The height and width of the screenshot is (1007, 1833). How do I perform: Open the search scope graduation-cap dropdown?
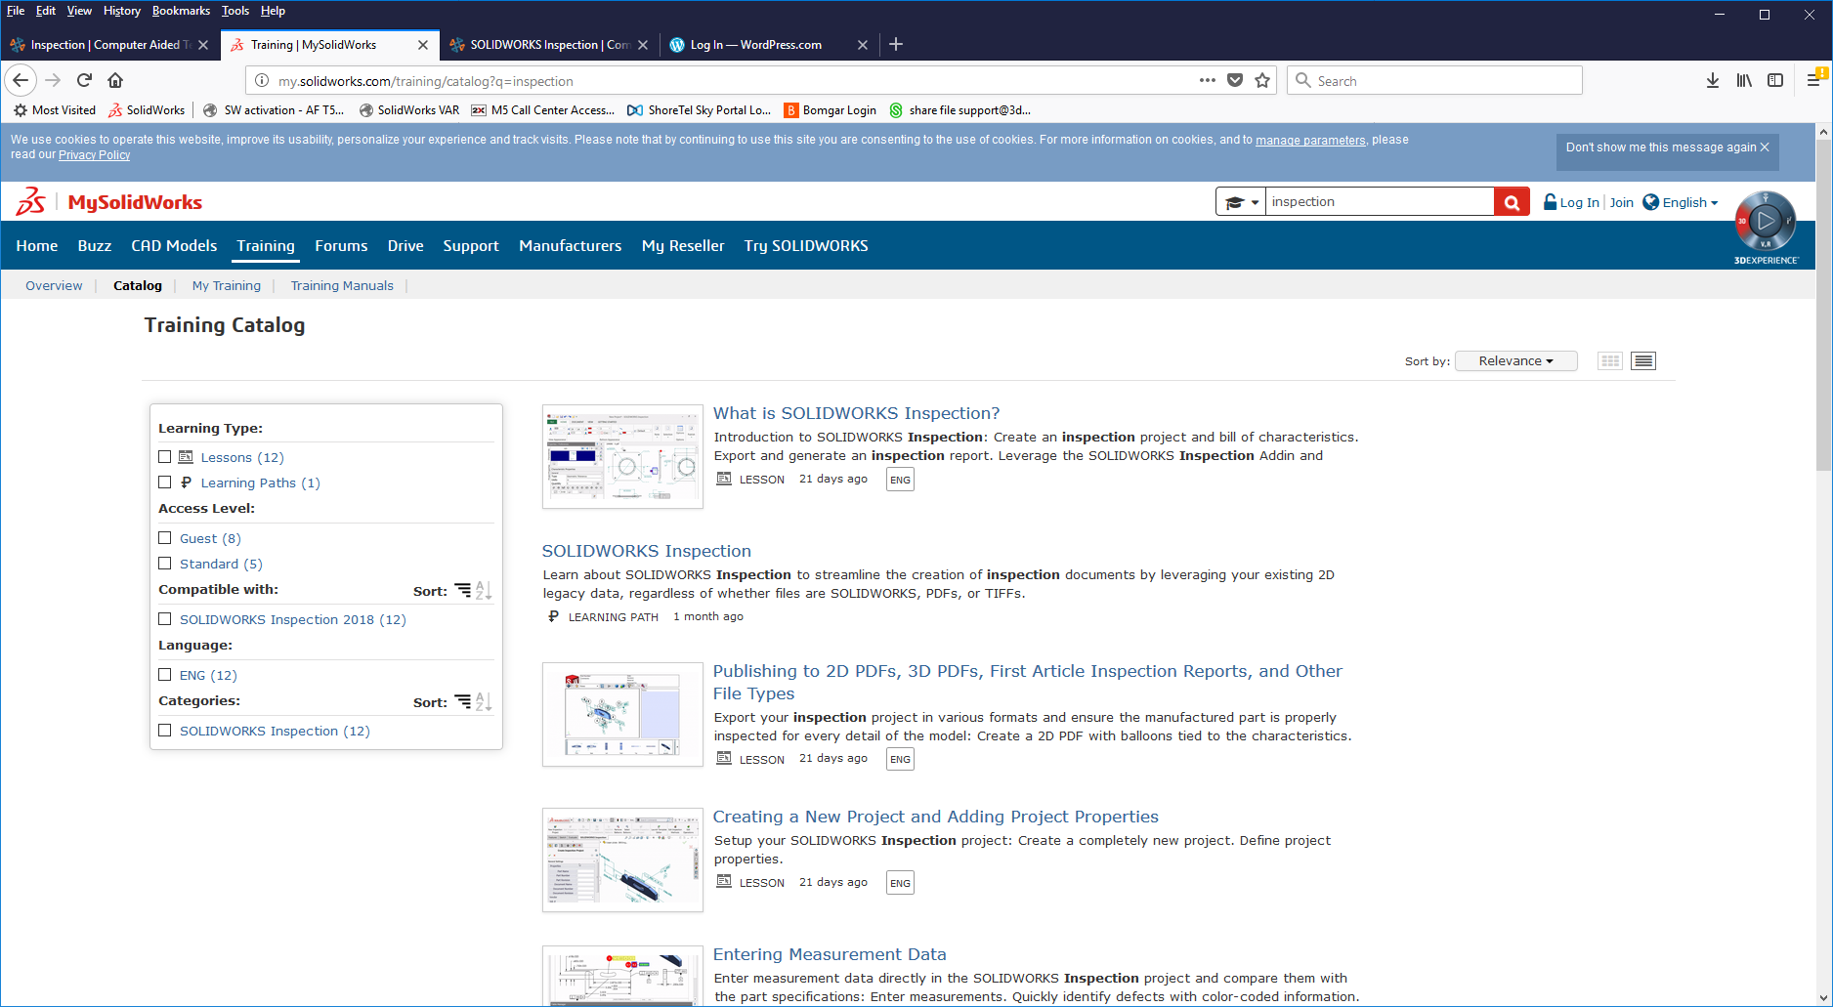1241,202
